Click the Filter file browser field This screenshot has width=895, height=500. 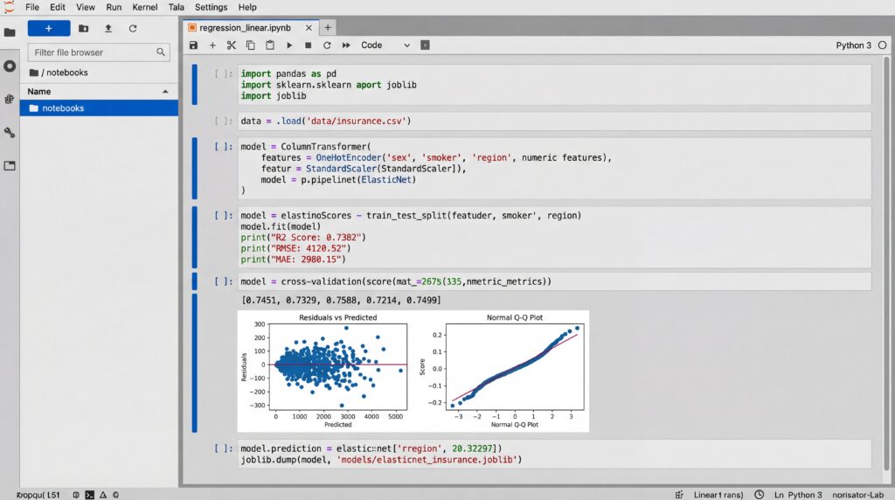(99, 52)
